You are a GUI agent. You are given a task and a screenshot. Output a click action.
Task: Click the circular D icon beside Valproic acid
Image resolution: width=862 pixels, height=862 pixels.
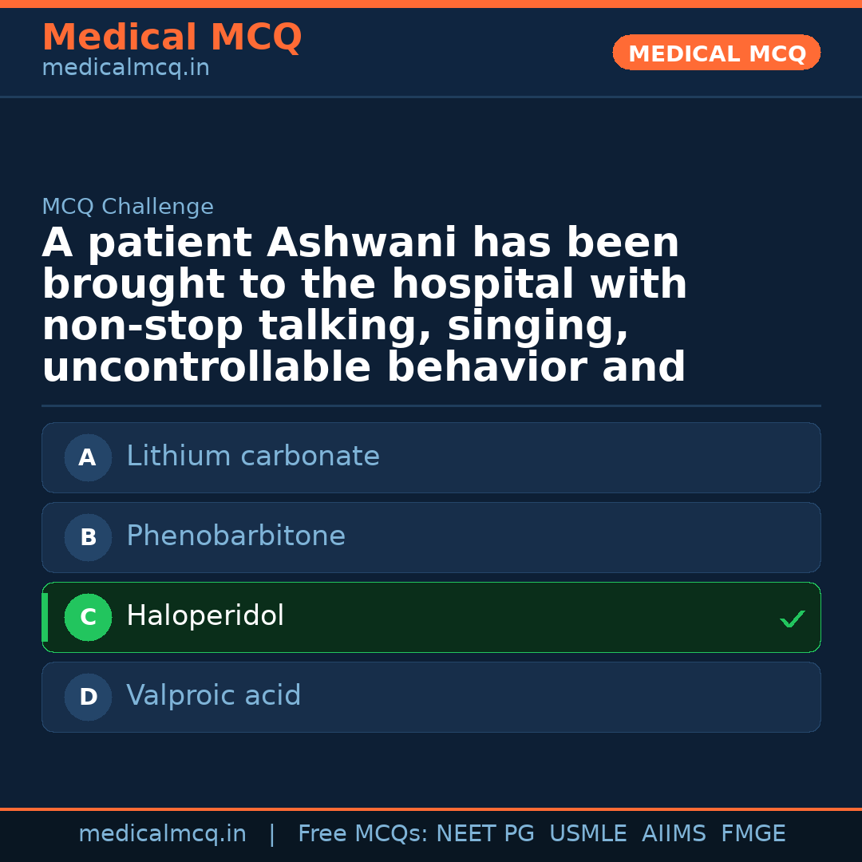click(x=88, y=697)
